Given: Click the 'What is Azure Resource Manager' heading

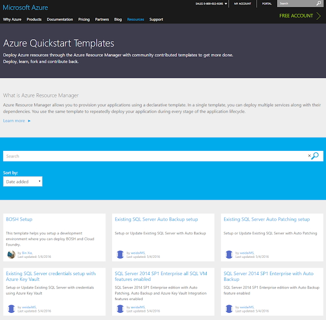Looking at the screenshot, I should (x=41, y=95).
